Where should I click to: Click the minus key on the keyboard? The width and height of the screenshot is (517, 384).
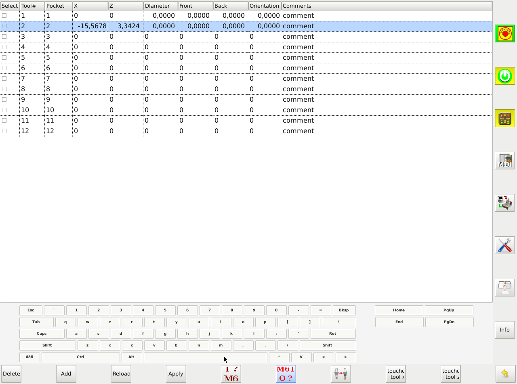[298, 310]
